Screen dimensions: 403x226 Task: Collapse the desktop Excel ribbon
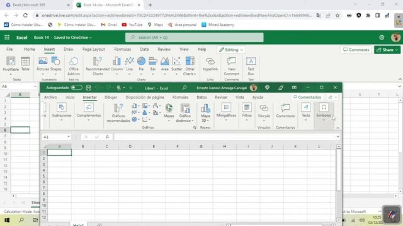[338, 127]
